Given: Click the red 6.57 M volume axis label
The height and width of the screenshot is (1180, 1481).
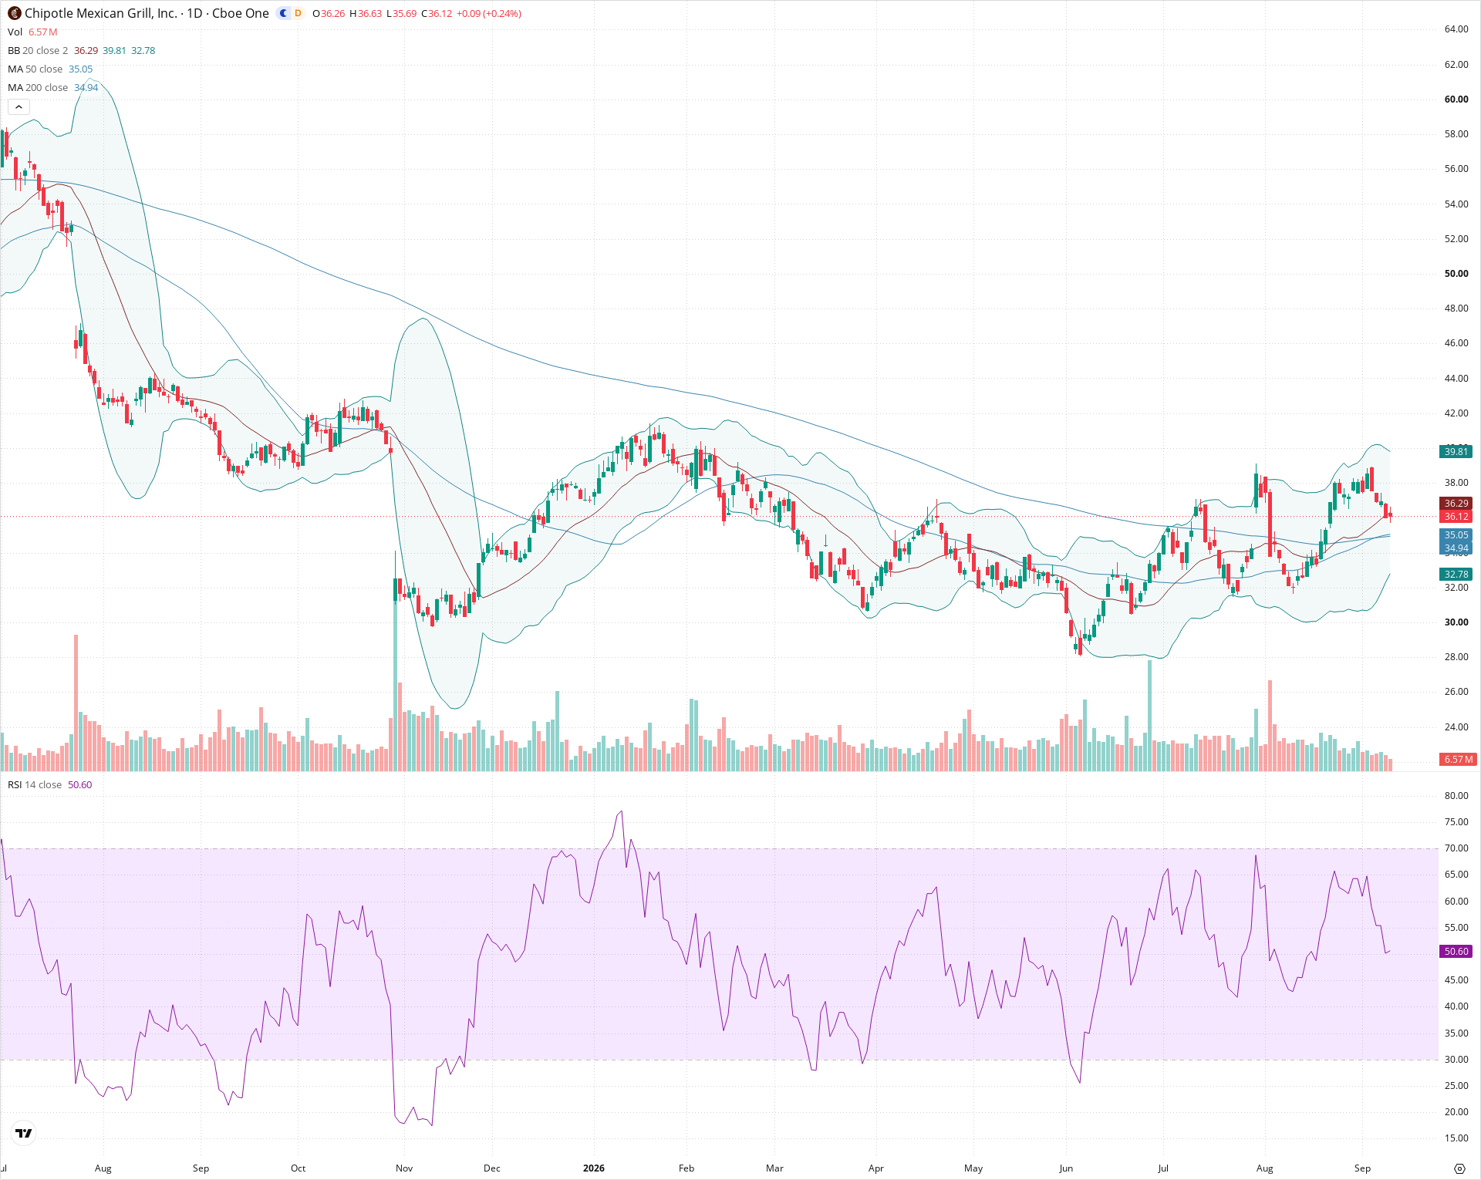Looking at the screenshot, I should pyautogui.click(x=1458, y=759).
